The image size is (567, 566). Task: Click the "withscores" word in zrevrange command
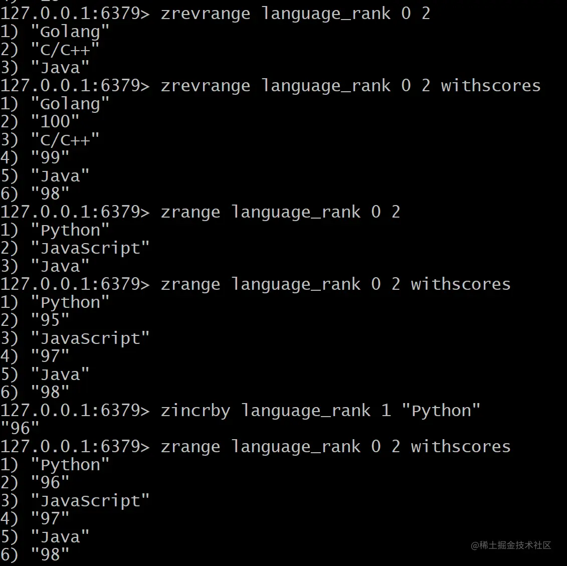pos(491,86)
